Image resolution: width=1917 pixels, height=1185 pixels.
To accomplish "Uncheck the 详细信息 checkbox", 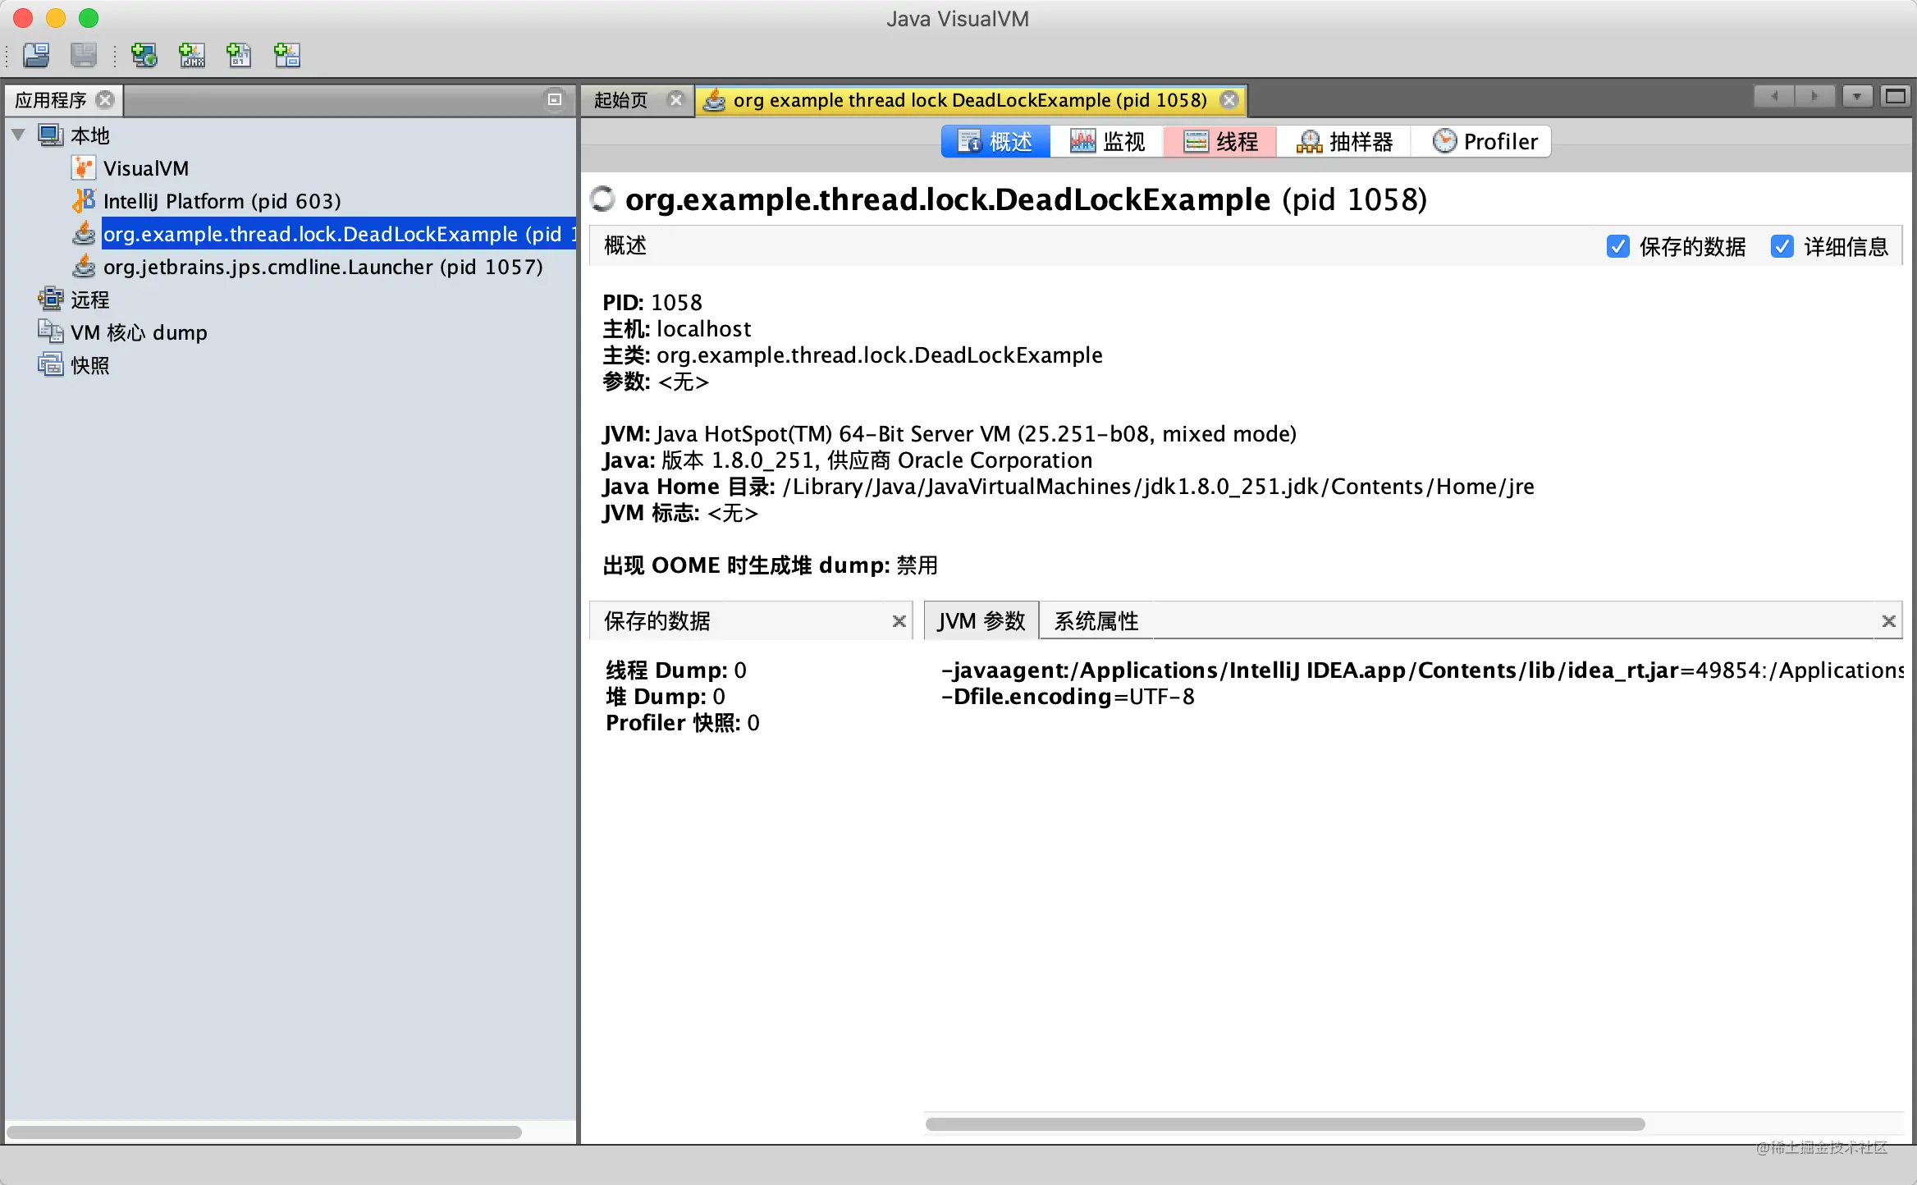I will pos(1782,246).
